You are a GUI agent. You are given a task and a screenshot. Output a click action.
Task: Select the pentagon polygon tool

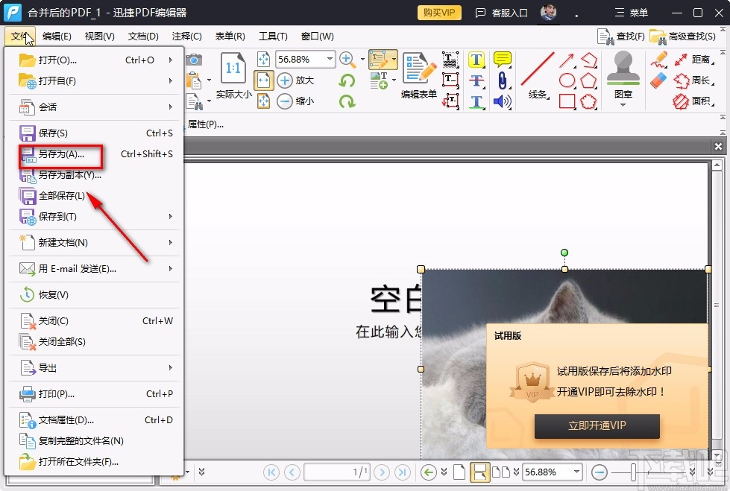pyautogui.click(x=588, y=80)
